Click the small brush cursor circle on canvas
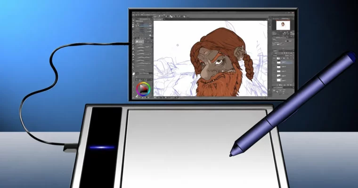Screen dimensions: 358x188 tap(178, 45)
